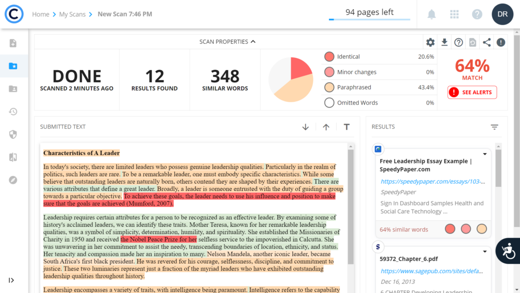This screenshot has height=293, width=520.
Task: Share the scan results
Action: click(x=486, y=42)
